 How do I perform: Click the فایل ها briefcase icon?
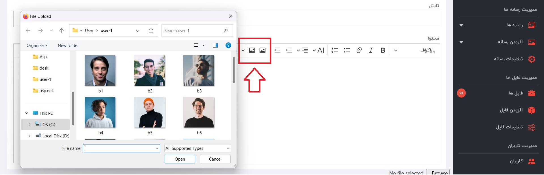tap(532, 93)
